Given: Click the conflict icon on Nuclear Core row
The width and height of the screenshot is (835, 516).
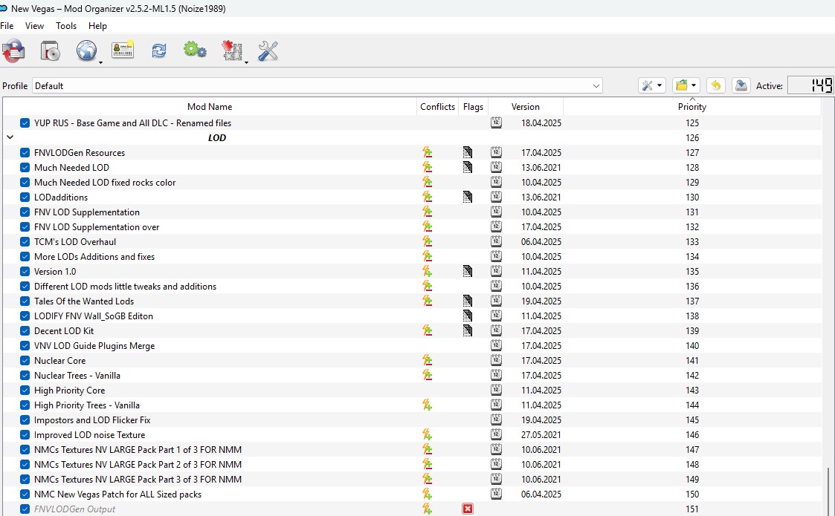Looking at the screenshot, I should (427, 361).
